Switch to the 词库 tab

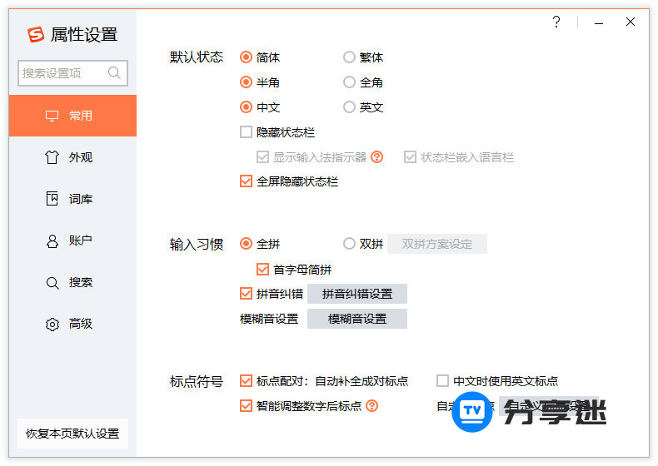tap(72, 199)
